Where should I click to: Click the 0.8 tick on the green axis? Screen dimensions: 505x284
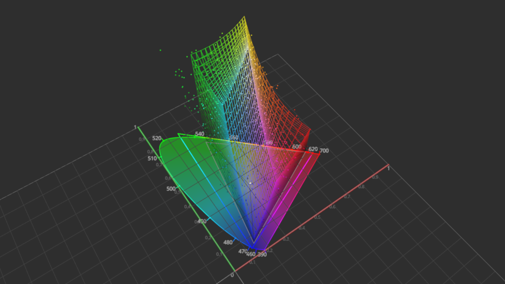click(150, 151)
